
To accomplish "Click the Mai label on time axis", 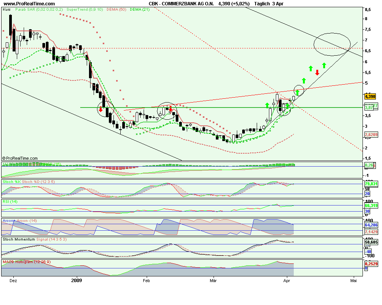I will 353,281.
